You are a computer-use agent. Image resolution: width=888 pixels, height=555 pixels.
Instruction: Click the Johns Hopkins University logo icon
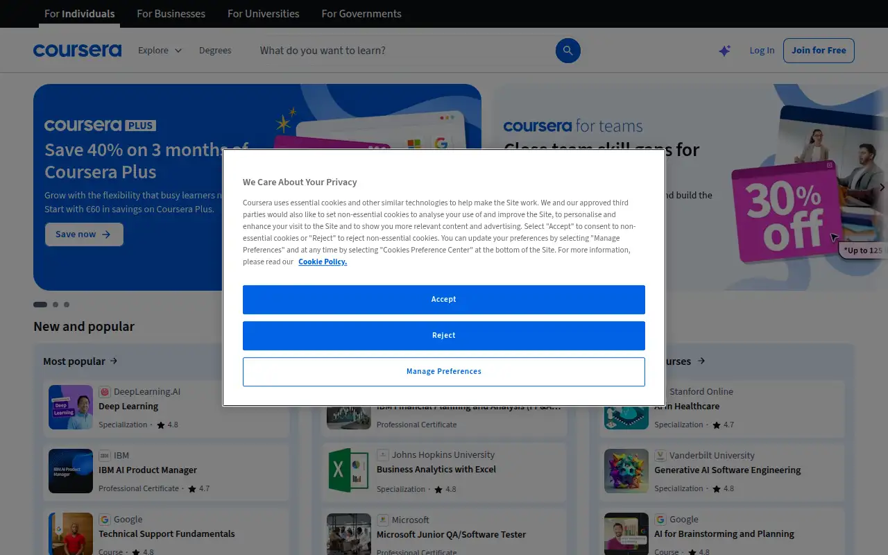[x=383, y=455]
